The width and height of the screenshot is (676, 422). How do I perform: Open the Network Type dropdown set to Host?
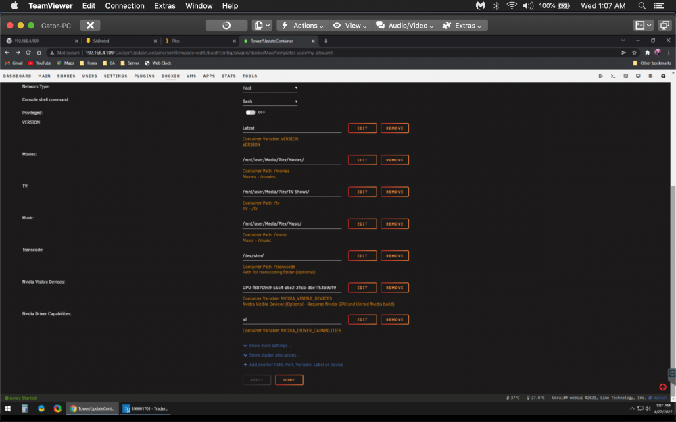(270, 88)
